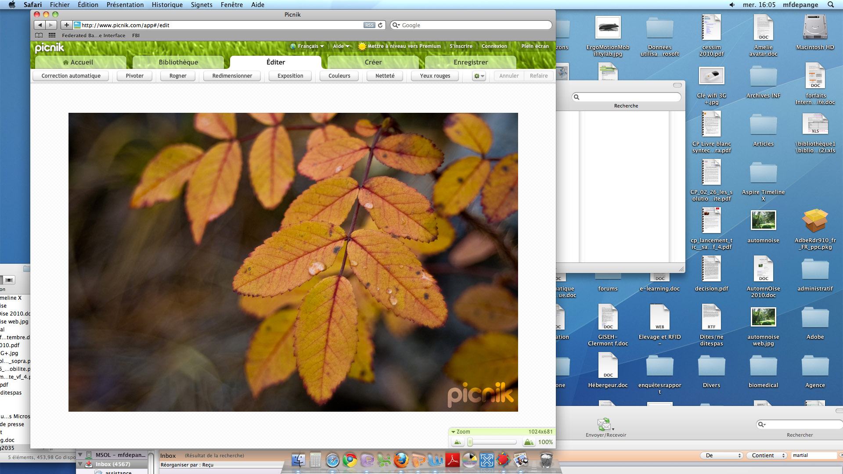Open the settings gear menu in edit toolbar
The image size is (843, 474).
479,76
